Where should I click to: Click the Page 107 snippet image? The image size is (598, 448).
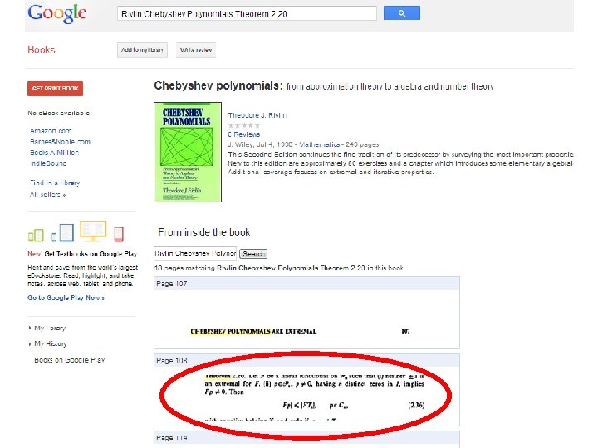point(307,319)
